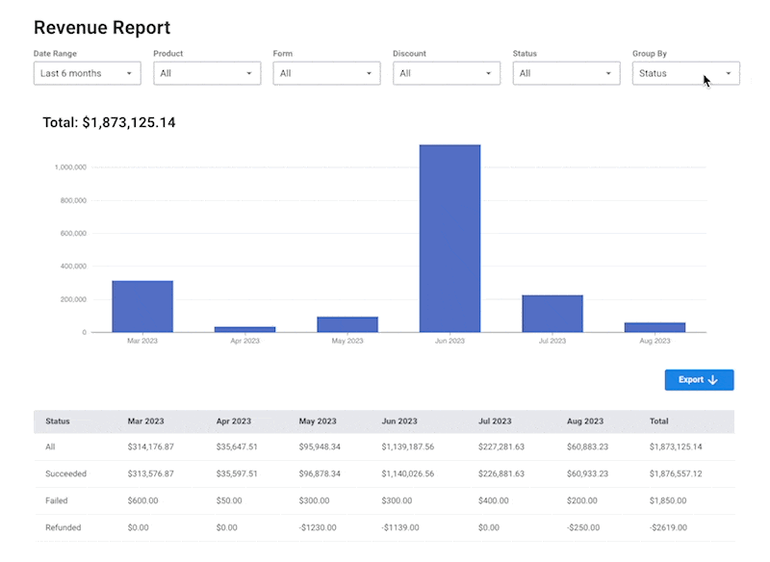Click the -$250.00 refund cell

(583, 527)
